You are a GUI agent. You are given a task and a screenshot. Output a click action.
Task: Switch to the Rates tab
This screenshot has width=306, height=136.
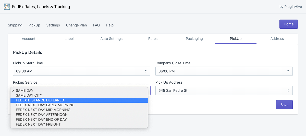(153, 39)
